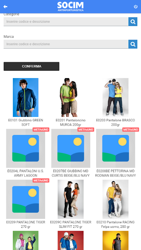Focus the Marca code input field
The image size is (141, 250).
click(x=66, y=44)
